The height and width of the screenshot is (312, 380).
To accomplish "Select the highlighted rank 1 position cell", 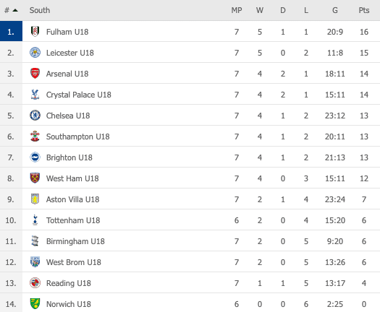I will coord(11,31).
